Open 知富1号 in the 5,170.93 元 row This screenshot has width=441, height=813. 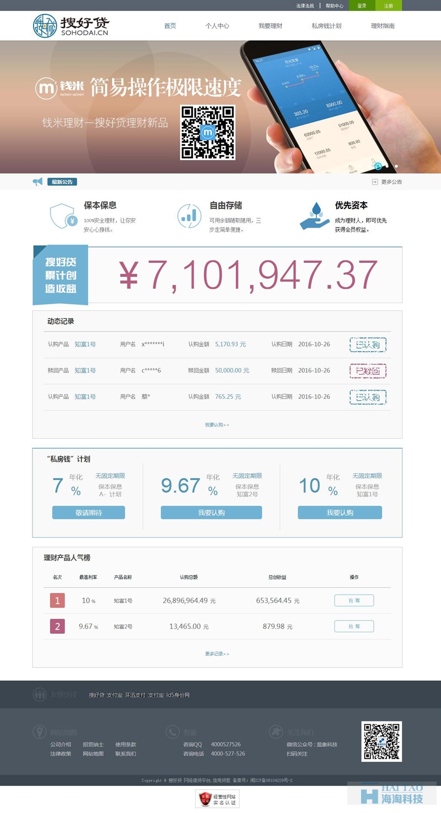(x=85, y=344)
